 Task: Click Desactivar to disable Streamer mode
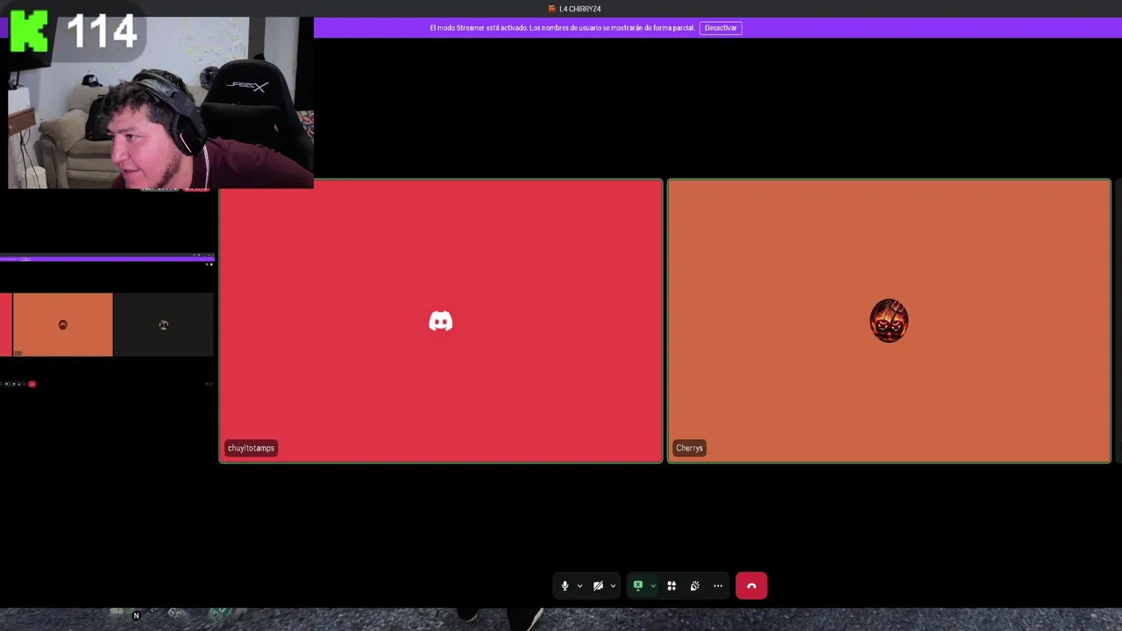point(721,28)
